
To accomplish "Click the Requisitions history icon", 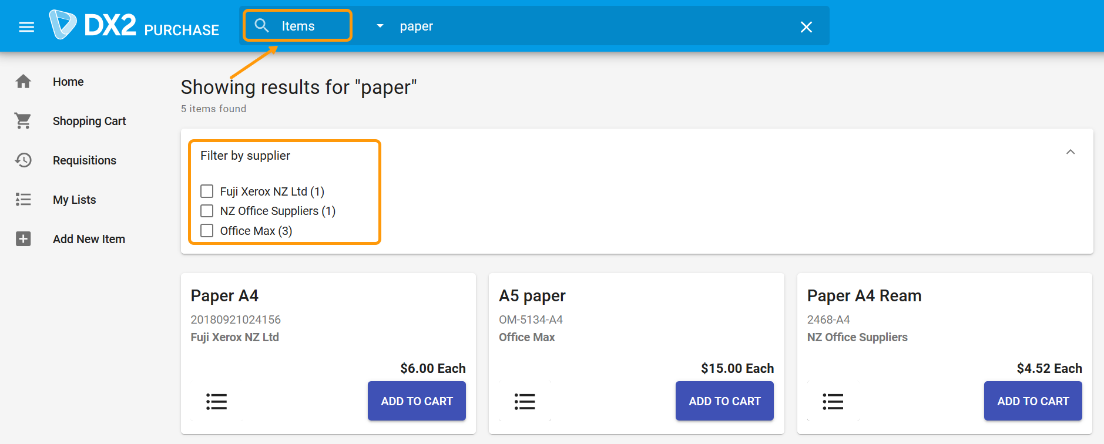I will (x=24, y=160).
